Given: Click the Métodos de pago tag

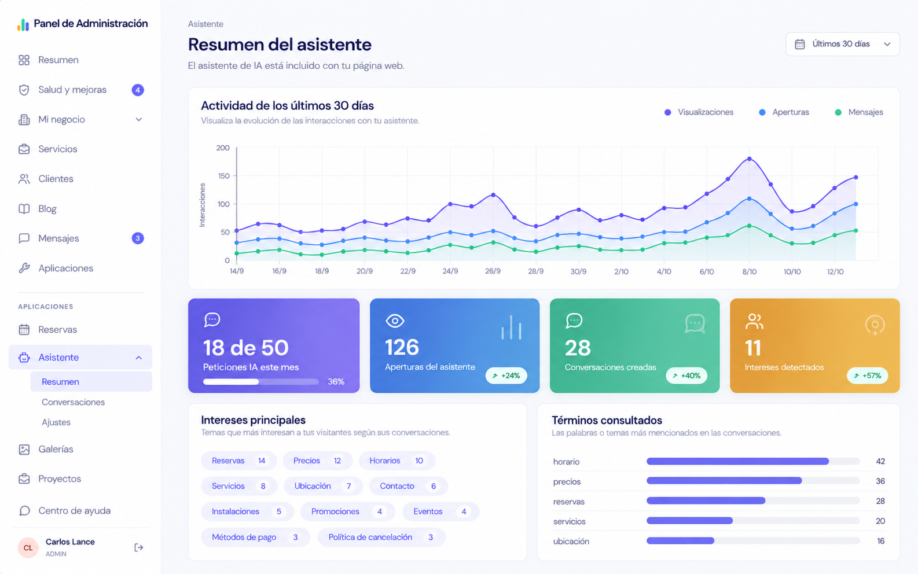Looking at the screenshot, I should pos(255,538).
